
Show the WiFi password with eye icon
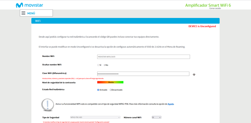click(194, 75)
